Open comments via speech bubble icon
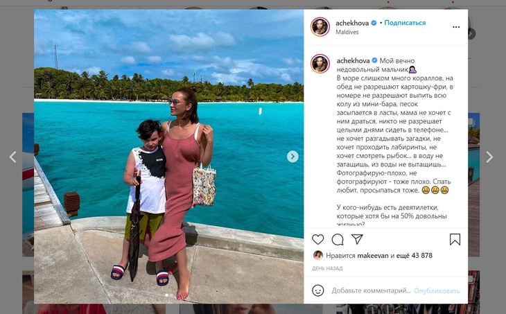The height and width of the screenshot is (314, 506). [338, 239]
